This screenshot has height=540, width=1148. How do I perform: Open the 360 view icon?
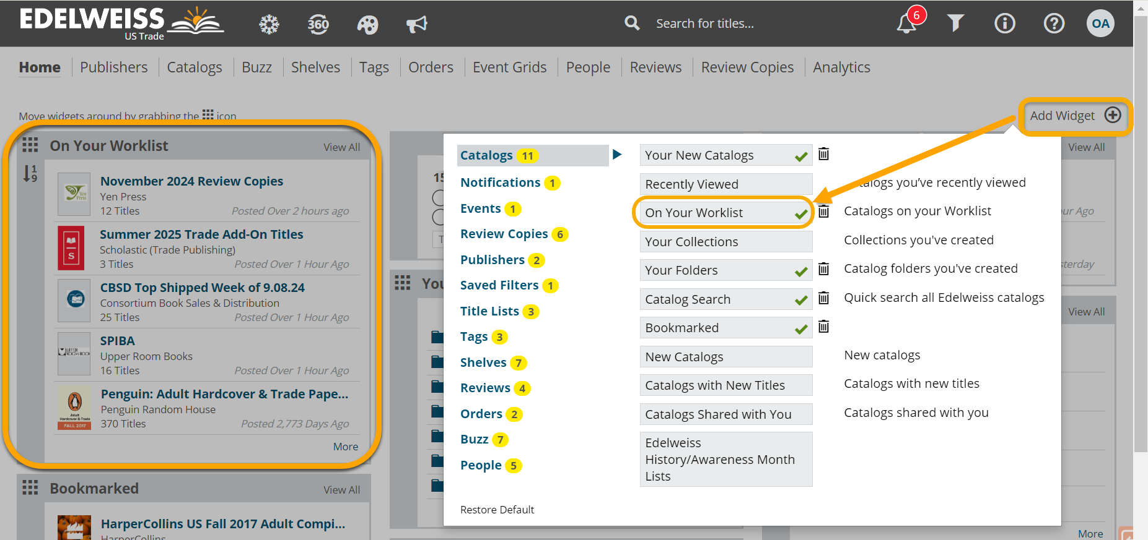pyautogui.click(x=318, y=24)
